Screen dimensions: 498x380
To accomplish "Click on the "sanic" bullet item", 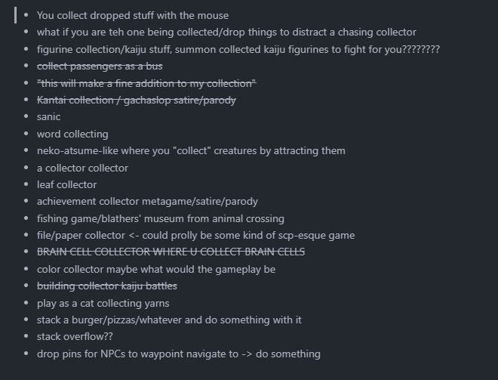I will point(48,116).
